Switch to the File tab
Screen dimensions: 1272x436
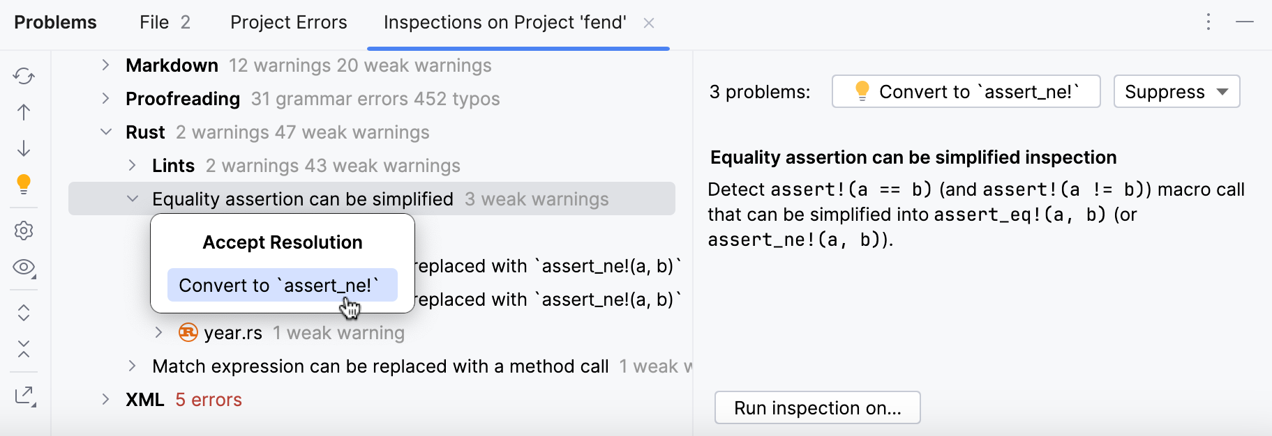coord(154,22)
